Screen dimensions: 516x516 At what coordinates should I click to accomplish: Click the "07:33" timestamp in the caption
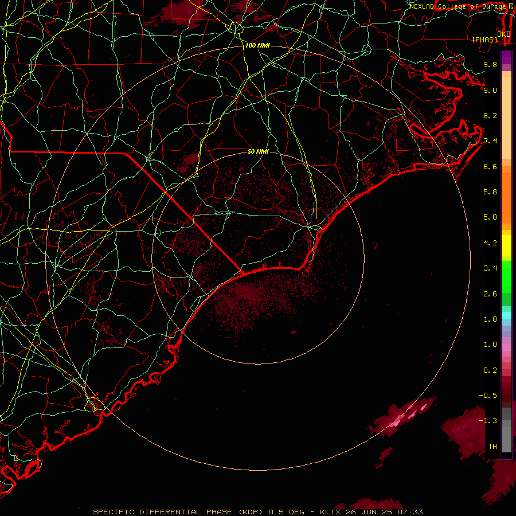coord(410,512)
